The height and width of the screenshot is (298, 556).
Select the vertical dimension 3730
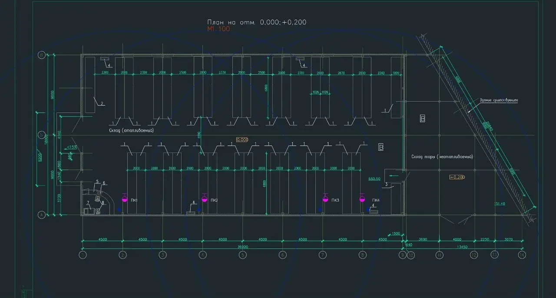(59, 199)
